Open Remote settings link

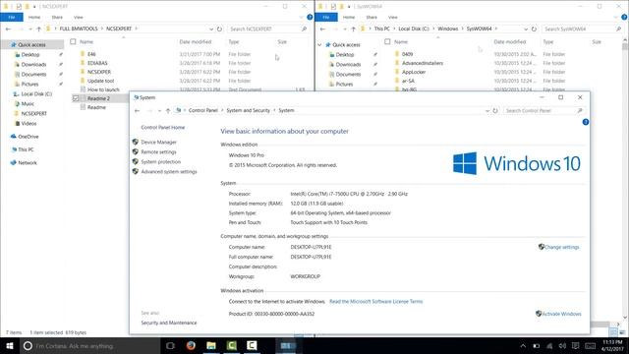(158, 152)
